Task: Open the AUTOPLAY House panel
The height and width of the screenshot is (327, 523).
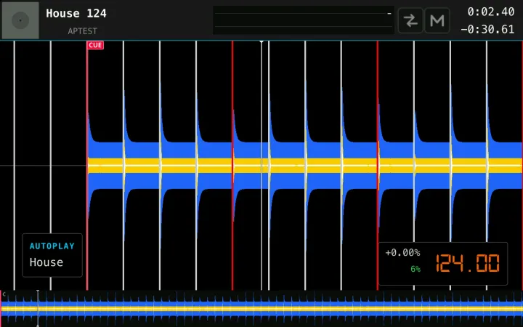Action: point(52,255)
